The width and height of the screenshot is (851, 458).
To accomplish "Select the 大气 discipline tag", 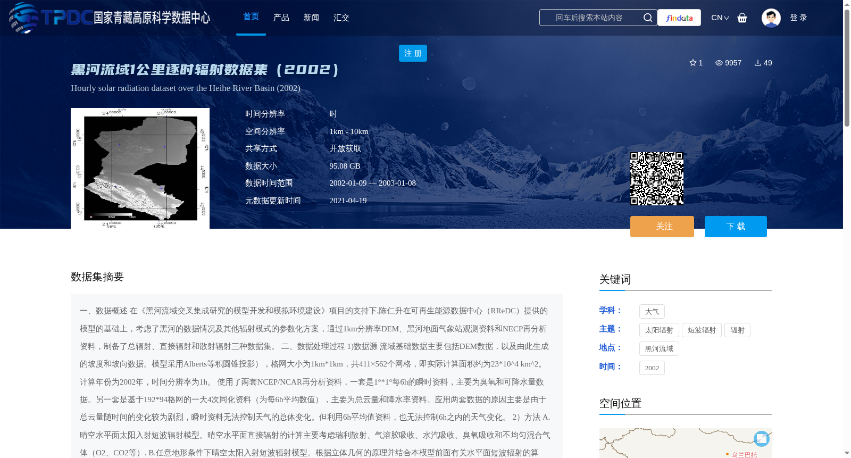I will 652,312.
